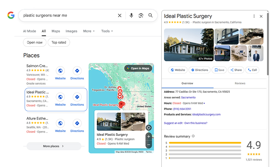Toggle the Top rated filter chip
The image size is (278, 167).
[x=59, y=42]
